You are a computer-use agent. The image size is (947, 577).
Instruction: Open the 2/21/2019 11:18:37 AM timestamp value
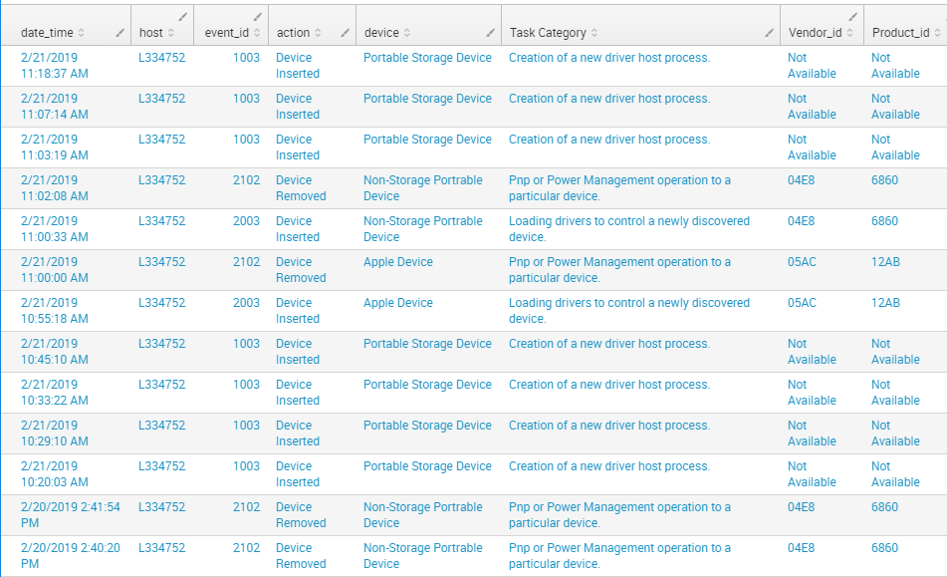tap(55, 65)
